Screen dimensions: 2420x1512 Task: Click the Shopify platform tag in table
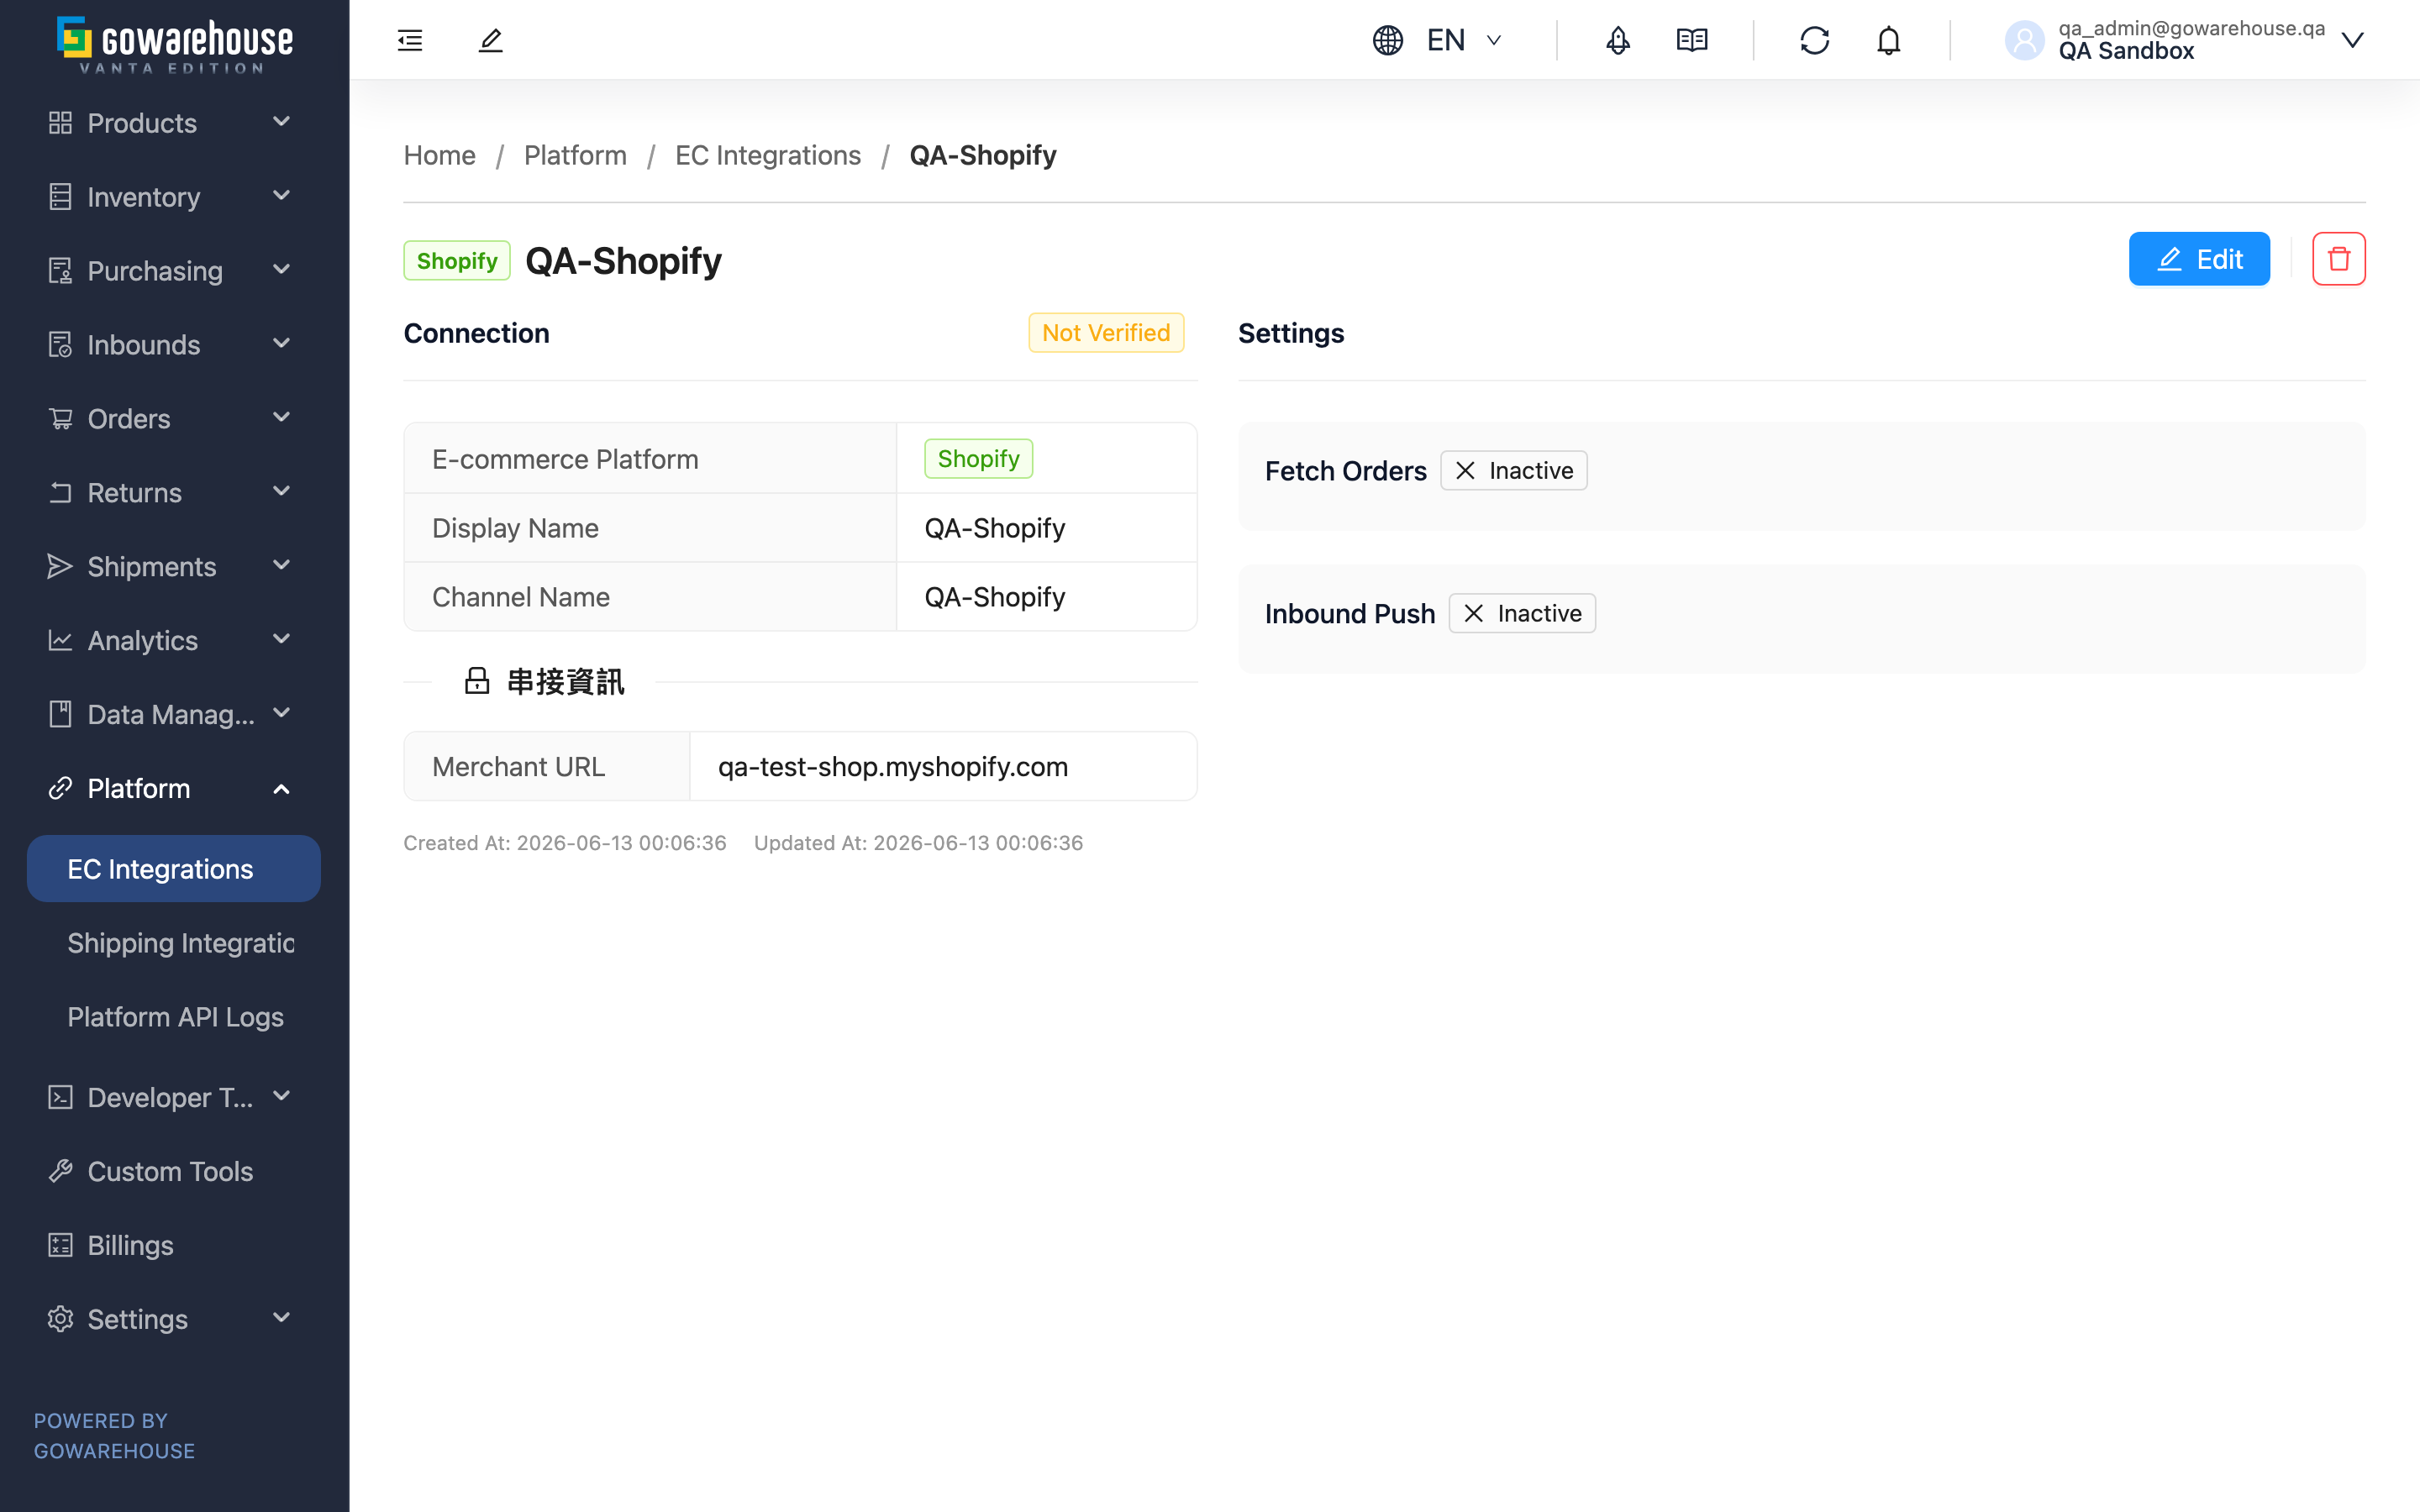tap(978, 459)
